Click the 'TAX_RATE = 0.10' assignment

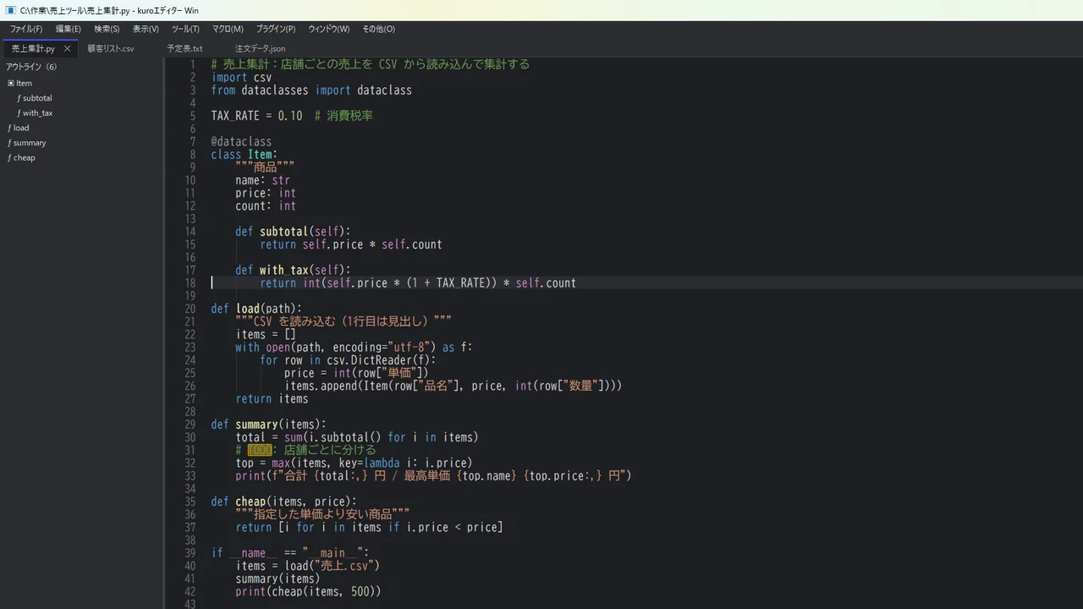click(x=256, y=116)
